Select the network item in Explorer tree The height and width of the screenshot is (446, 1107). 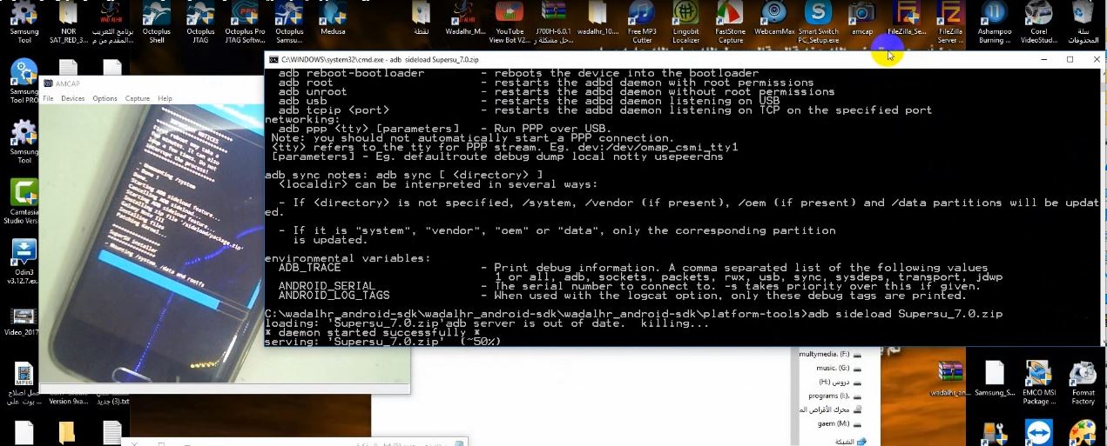click(850, 441)
